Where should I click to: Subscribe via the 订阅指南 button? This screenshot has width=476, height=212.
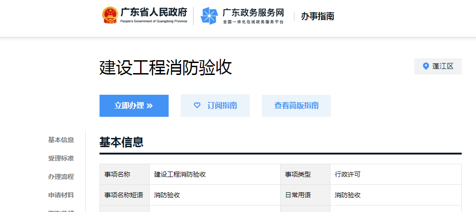[215, 106]
